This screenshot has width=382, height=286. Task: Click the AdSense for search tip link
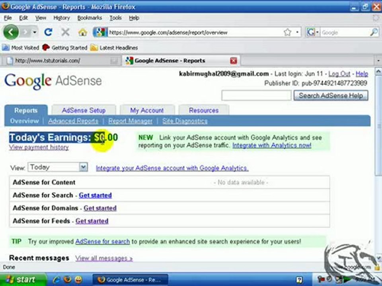(103, 242)
